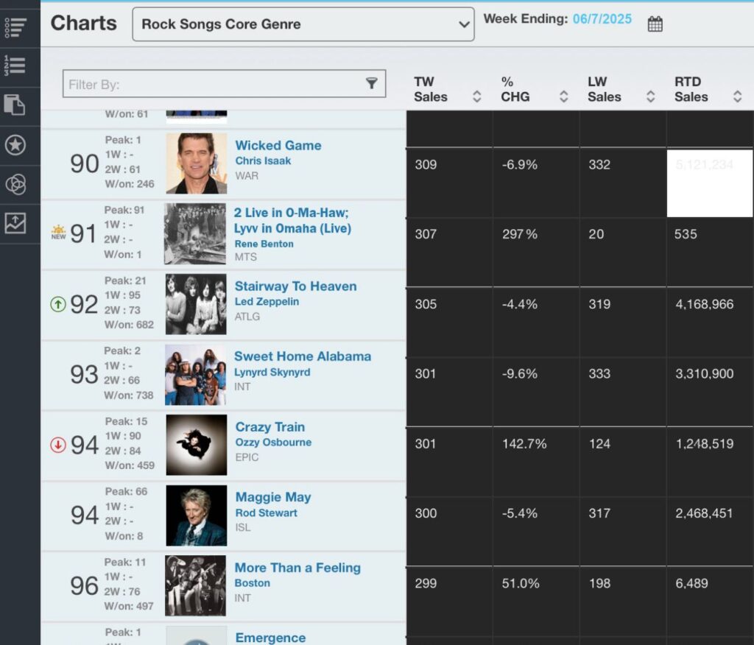Image resolution: width=754 pixels, height=645 pixels.
Task: Open the copy documents sidebar icon
Action: pos(15,105)
